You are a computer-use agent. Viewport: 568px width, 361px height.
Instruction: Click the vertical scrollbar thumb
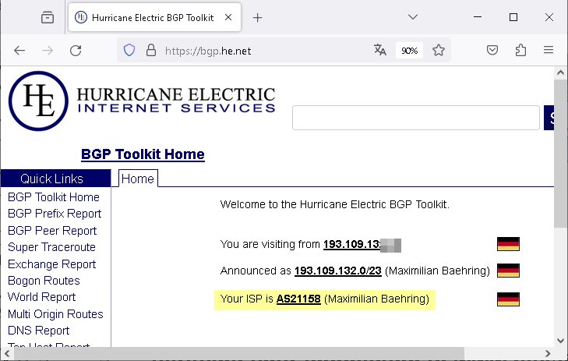561,154
